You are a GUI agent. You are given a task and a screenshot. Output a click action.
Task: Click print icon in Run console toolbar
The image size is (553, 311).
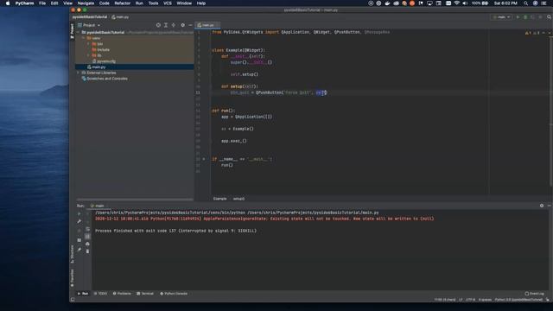[87, 244]
